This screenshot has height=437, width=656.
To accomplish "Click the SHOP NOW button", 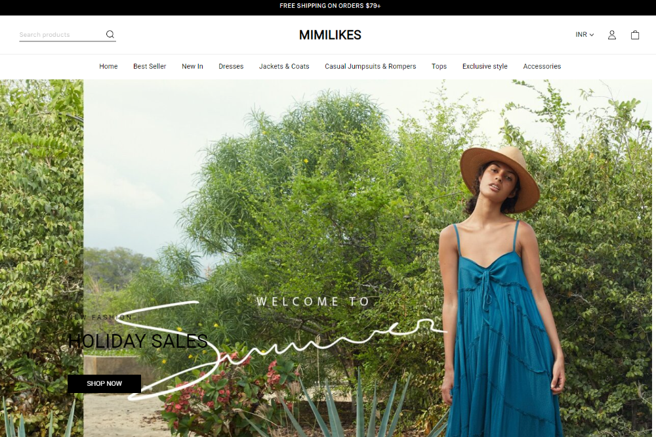I will [x=104, y=383].
